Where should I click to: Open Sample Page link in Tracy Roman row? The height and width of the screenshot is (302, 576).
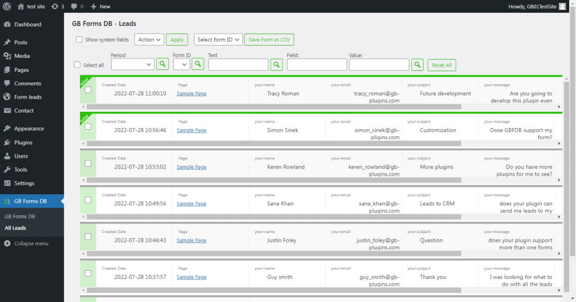191,94
